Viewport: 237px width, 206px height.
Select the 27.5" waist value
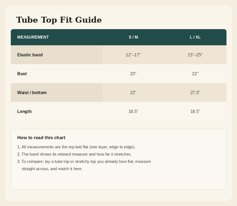pyautogui.click(x=195, y=92)
